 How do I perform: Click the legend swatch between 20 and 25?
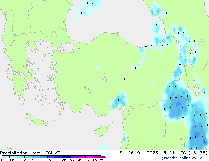coord(59,157)
